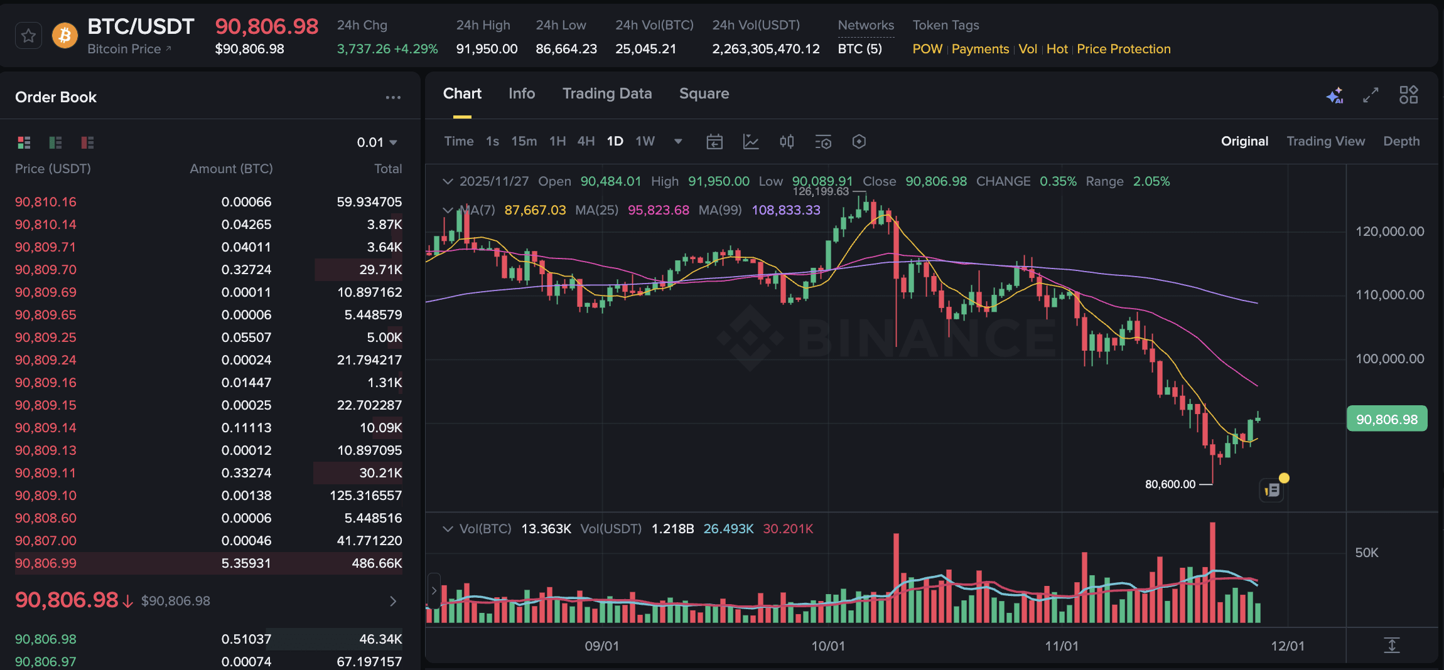Collapse the MA(7) moving average row
Image resolution: width=1444 pixels, height=670 pixels.
tap(448, 211)
